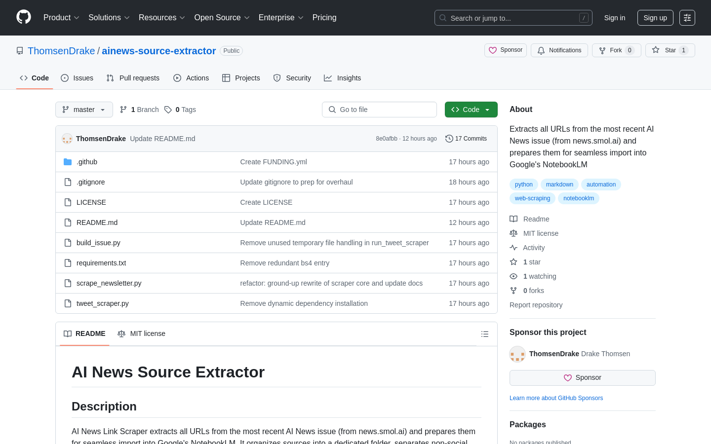Screen dimensions: 711x444
Task: View the 1 star stargazers link
Action: click(x=525, y=262)
